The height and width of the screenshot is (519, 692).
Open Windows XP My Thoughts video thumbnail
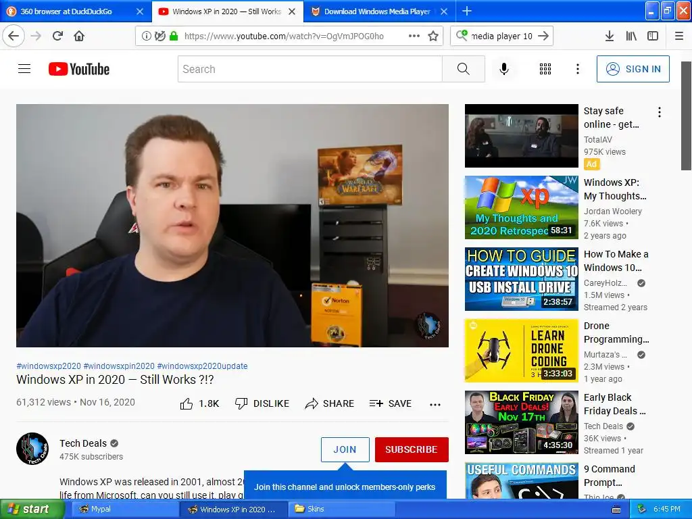coord(521,207)
